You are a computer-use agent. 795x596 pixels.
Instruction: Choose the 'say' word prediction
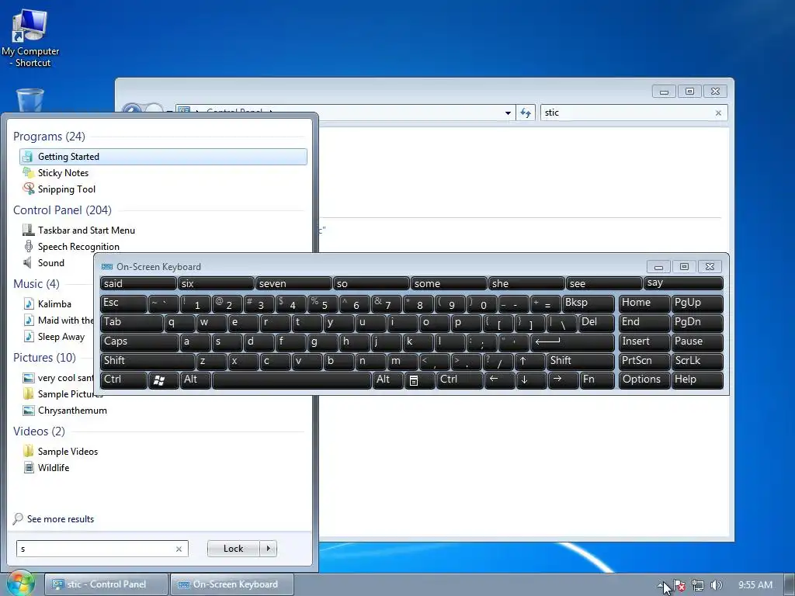(683, 283)
